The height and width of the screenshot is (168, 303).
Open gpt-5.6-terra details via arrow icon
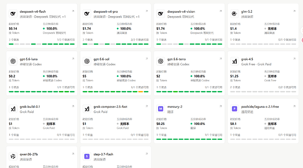pos(221,58)
